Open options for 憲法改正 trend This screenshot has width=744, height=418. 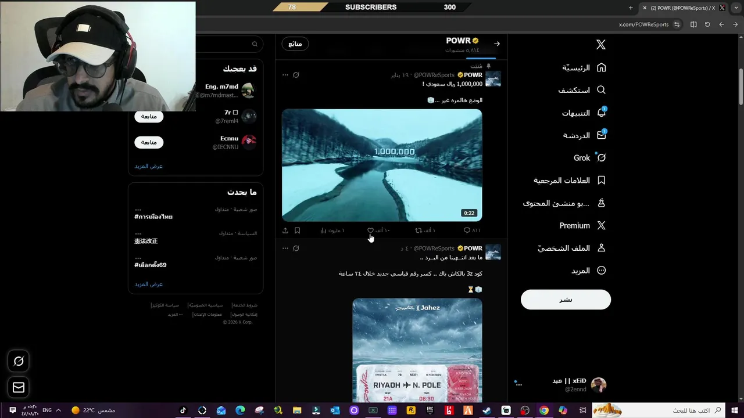point(138,233)
